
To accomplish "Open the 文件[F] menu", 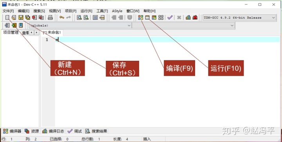I will [8, 11].
